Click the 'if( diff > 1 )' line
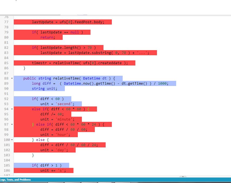The width and height of the screenshot is (231, 183). click(x=47, y=165)
